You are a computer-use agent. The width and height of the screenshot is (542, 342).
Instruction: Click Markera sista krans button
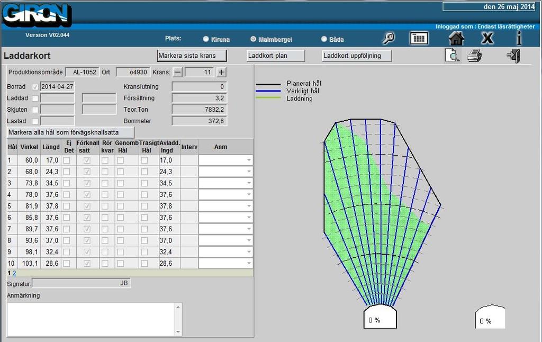pos(192,56)
